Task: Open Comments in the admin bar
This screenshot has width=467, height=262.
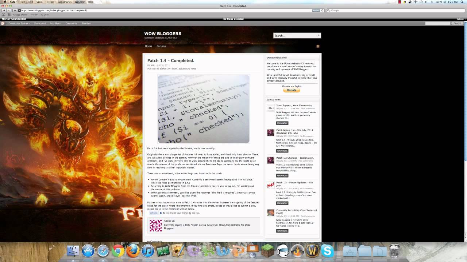Action: 71,23
